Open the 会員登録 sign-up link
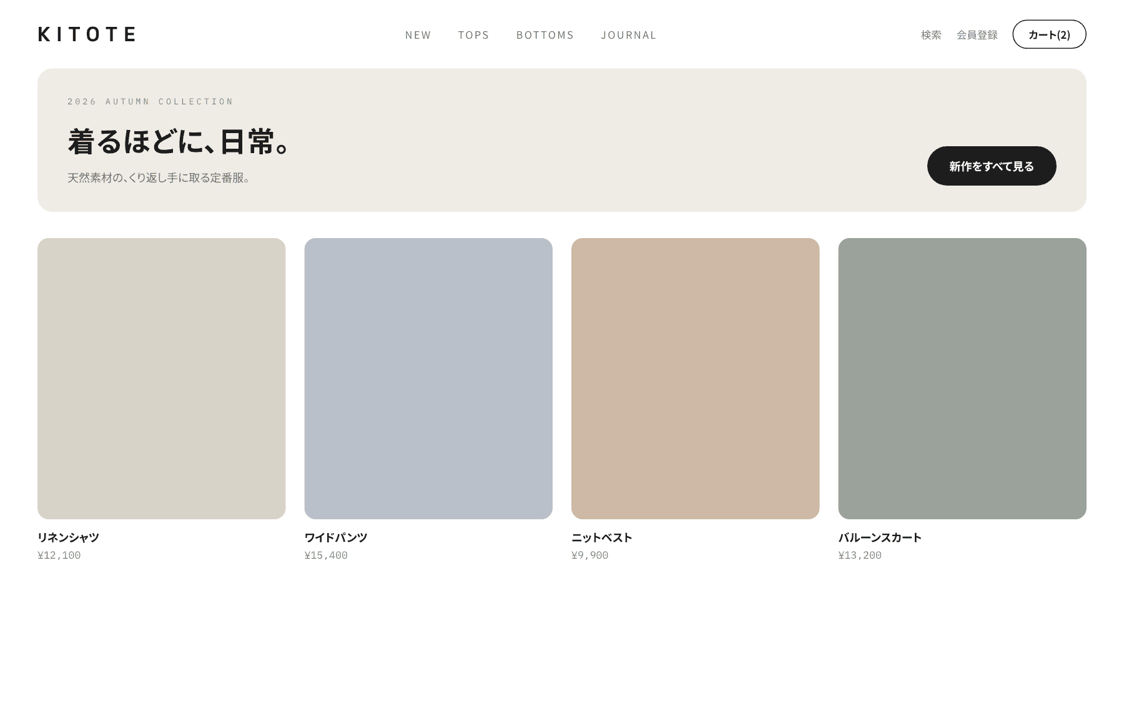 [x=977, y=35]
